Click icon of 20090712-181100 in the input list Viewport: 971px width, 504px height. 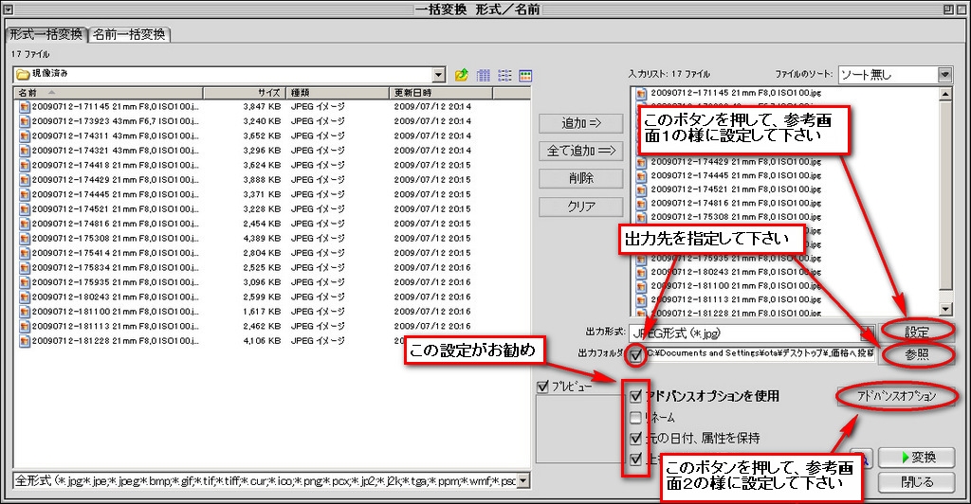click(x=641, y=286)
